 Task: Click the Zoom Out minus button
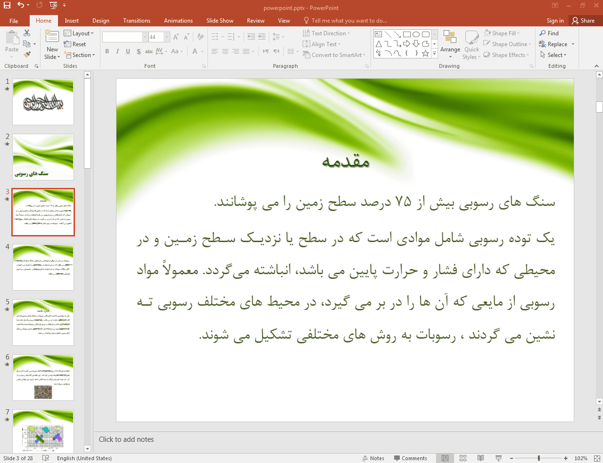(512, 458)
